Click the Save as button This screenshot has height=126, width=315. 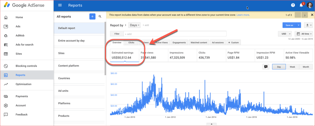(x=289, y=25)
